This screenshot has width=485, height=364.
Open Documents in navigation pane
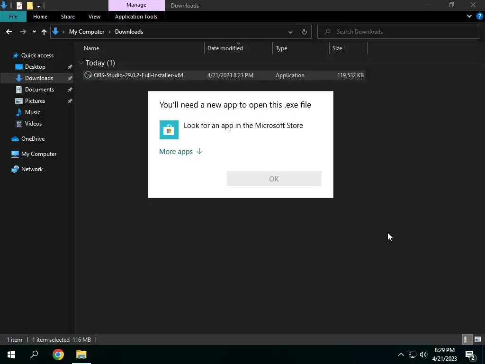coord(39,90)
